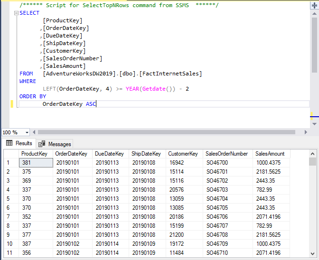Click ProductKey cell 352
This screenshot has height=260, width=319.
click(36, 216)
